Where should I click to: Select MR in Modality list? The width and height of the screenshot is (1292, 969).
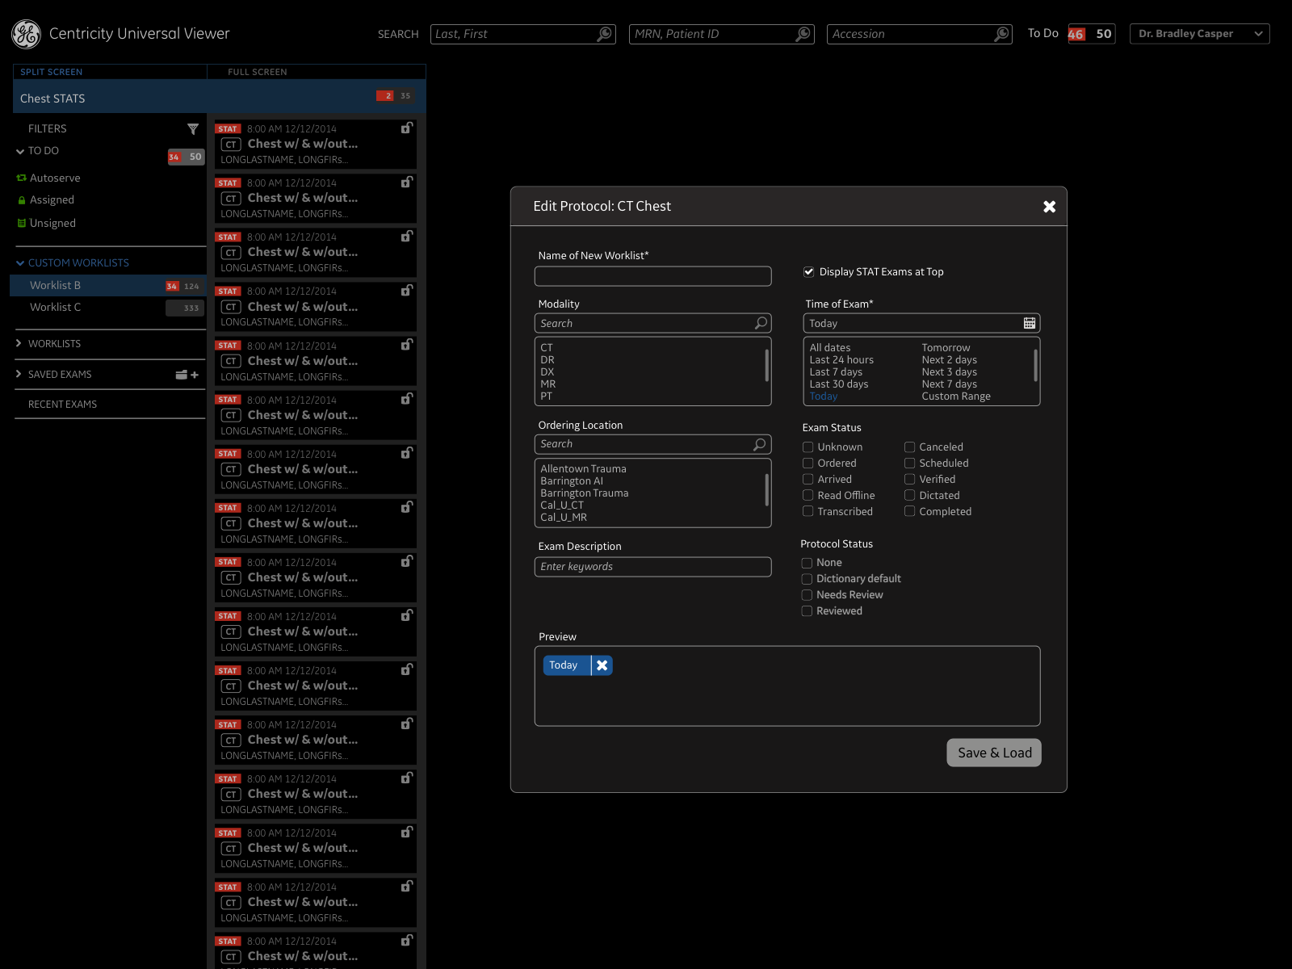[x=547, y=384]
